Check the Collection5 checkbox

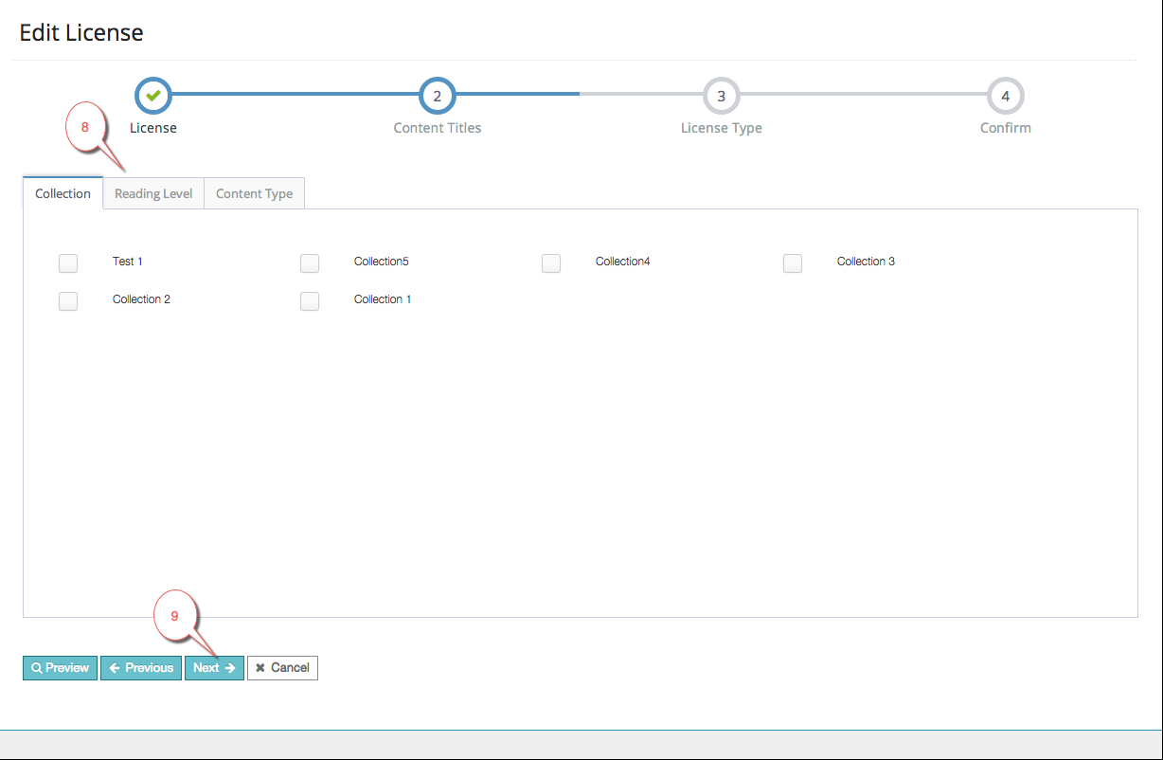pos(310,263)
